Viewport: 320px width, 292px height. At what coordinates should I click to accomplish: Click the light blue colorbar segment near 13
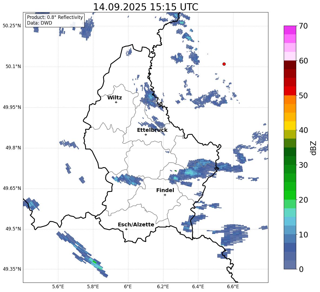290,221
